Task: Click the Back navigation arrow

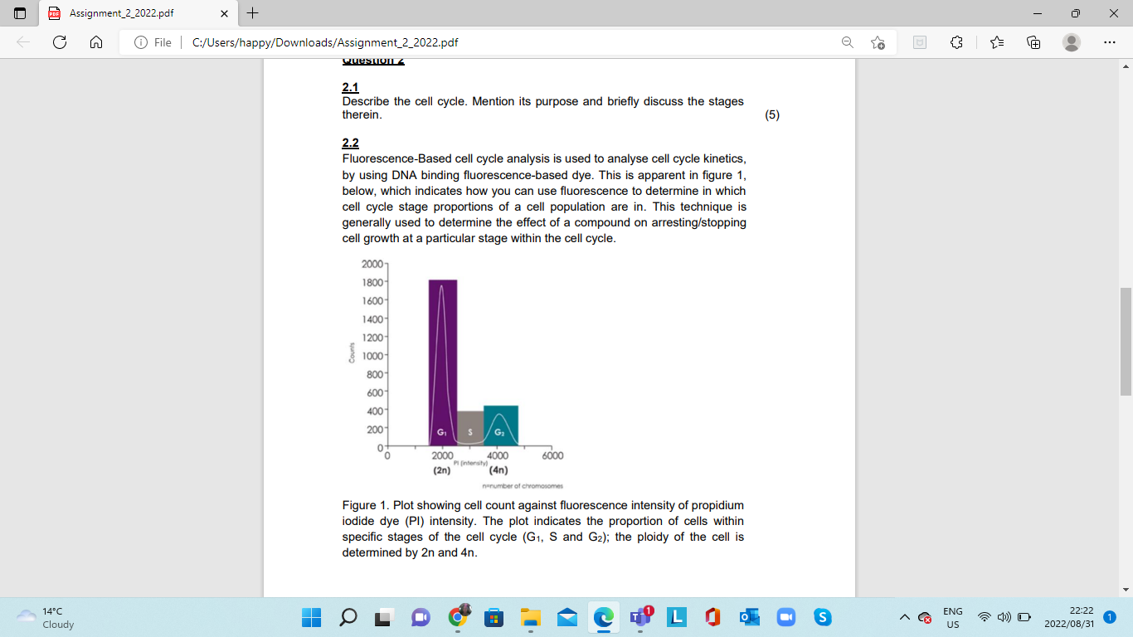Action: 24,42
